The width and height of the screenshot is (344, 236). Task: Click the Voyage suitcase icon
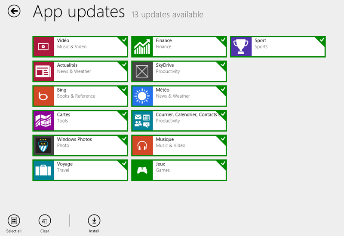pos(43,170)
